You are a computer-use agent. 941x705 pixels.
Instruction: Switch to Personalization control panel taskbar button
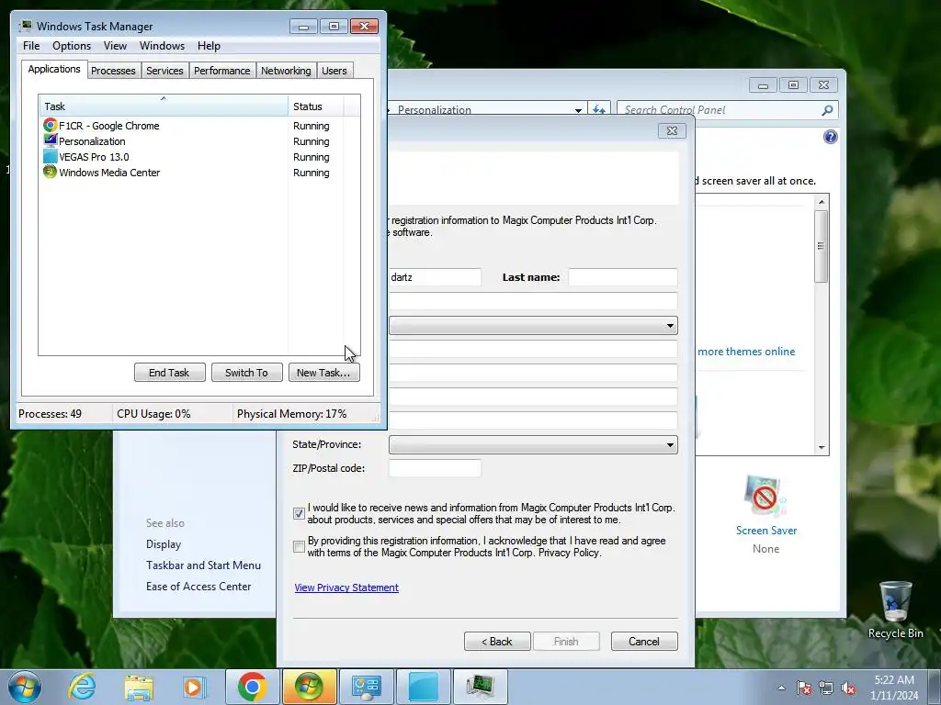366,687
